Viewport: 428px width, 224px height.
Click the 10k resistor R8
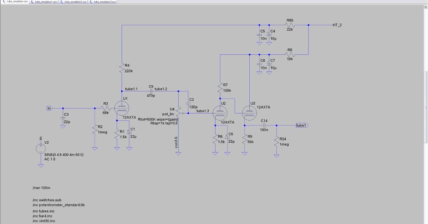[x=290, y=54]
